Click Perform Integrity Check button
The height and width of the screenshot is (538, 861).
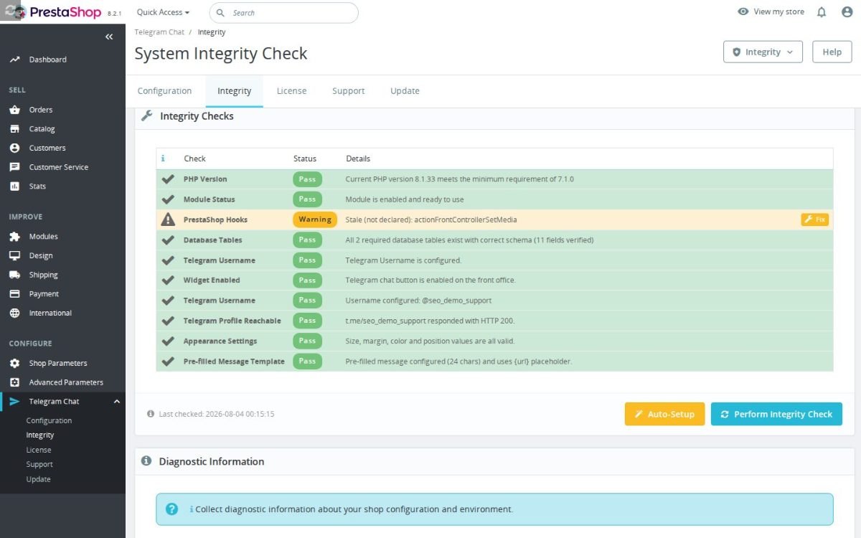pos(776,414)
